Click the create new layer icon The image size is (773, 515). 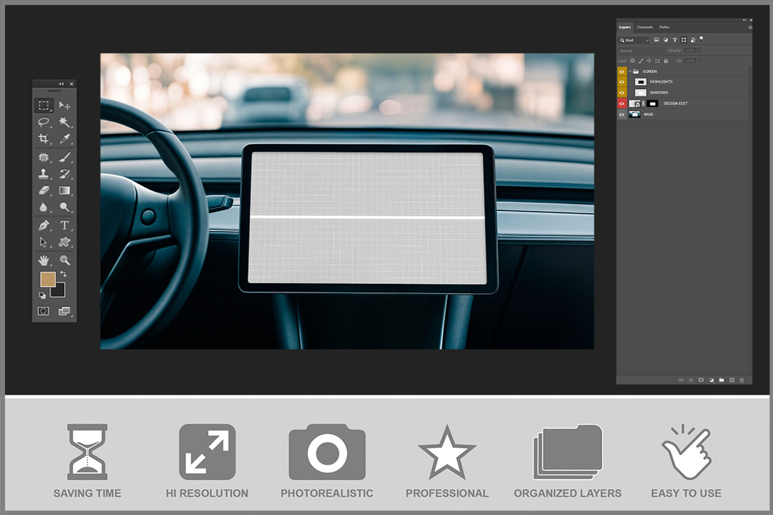coord(732,380)
